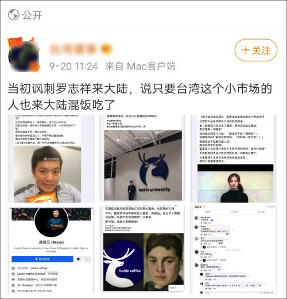Image resolution: width=287 pixels, height=299 pixels.
Task: Click the 来自 Mac客户端 source text
Action: 140,66
